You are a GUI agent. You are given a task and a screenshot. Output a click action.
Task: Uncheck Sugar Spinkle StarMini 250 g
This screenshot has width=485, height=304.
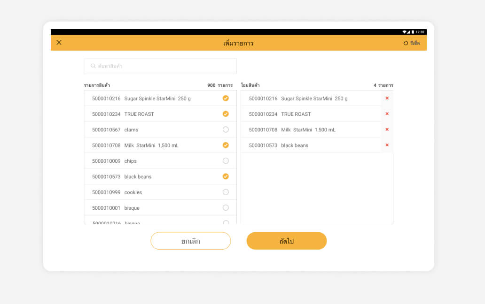coord(226,98)
